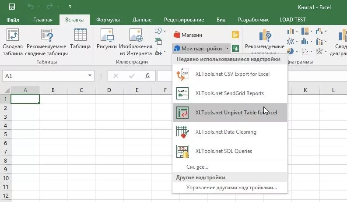This screenshot has height=202, width=347.
Task: Insert a pivot table (Сводная таблица)
Action: click(13, 43)
